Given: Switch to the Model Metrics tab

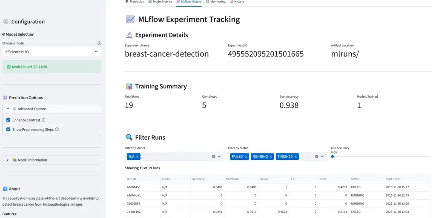Looking at the screenshot, I should coord(160,2).
